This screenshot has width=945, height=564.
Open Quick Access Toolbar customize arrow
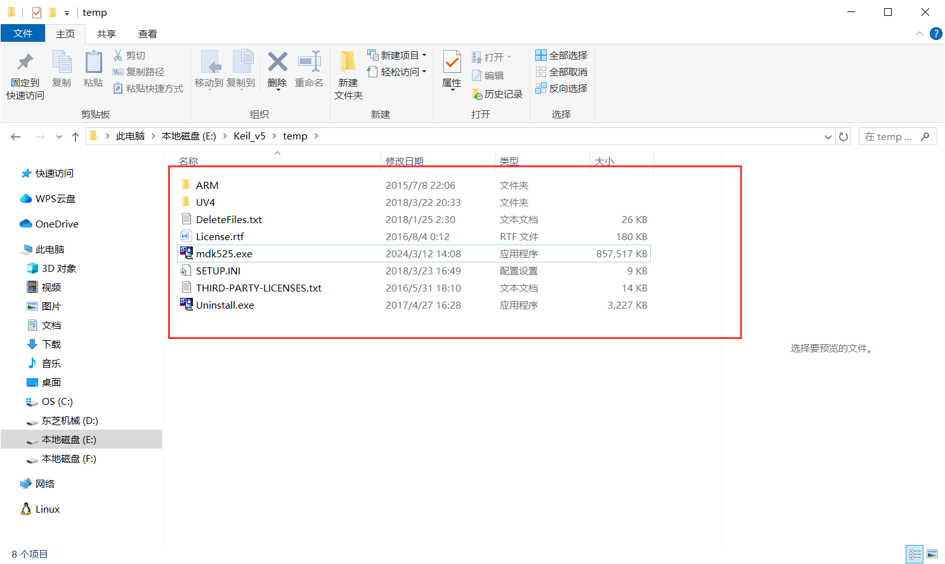[x=67, y=13]
